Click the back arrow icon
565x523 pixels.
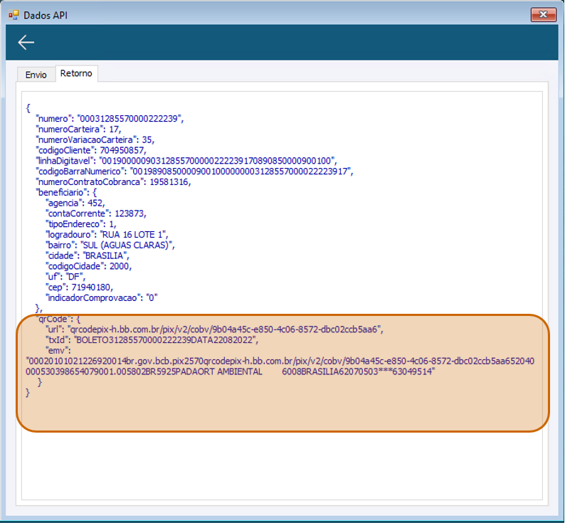(26, 42)
